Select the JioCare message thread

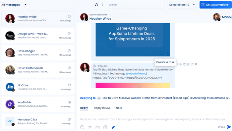38,87
